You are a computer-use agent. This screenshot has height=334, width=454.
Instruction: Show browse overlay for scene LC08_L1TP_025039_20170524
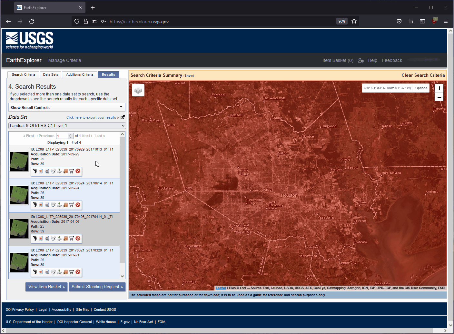point(41,205)
